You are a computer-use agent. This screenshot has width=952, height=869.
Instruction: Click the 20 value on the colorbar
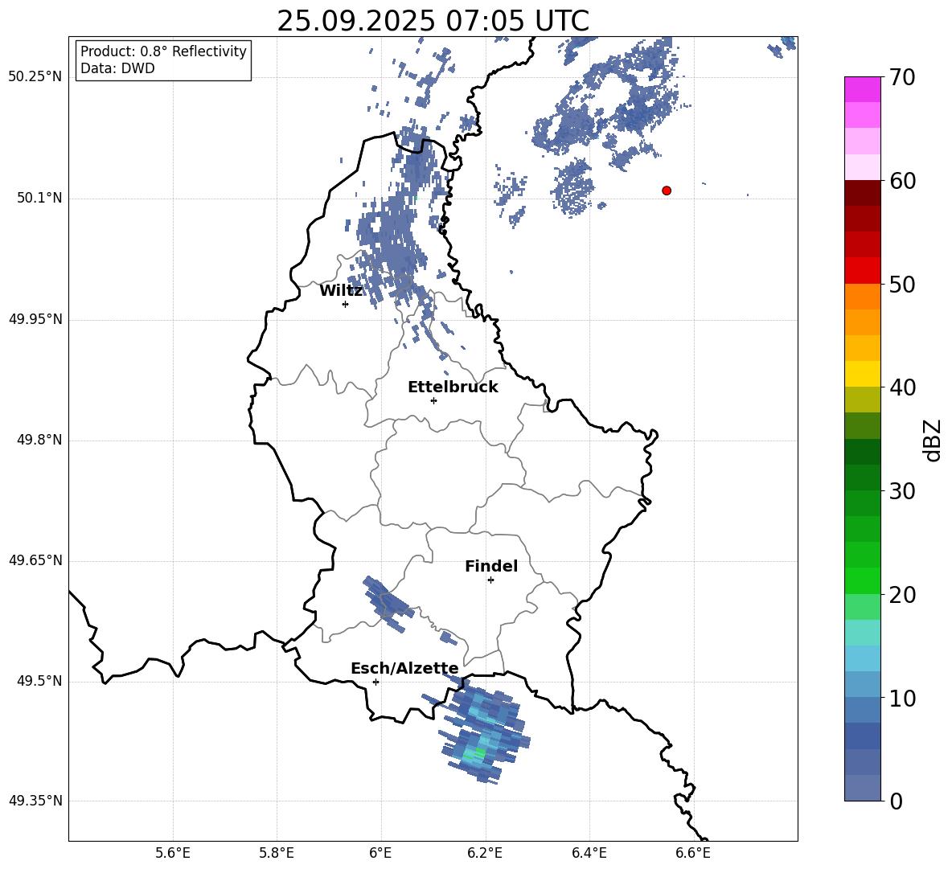click(901, 595)
